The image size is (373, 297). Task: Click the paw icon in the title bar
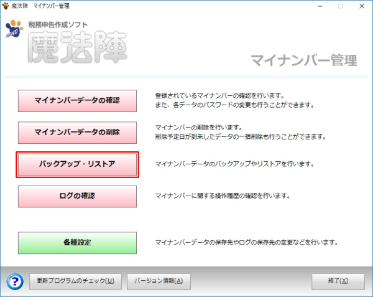coord(6,6)
